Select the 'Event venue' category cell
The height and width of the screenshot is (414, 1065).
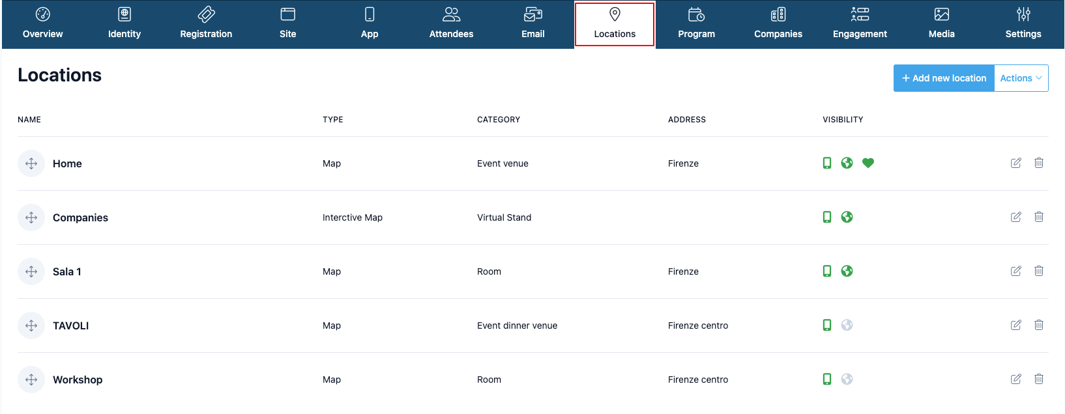[503, 163]
